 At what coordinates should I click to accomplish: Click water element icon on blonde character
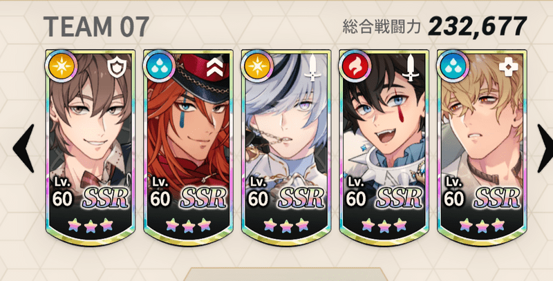453,66
